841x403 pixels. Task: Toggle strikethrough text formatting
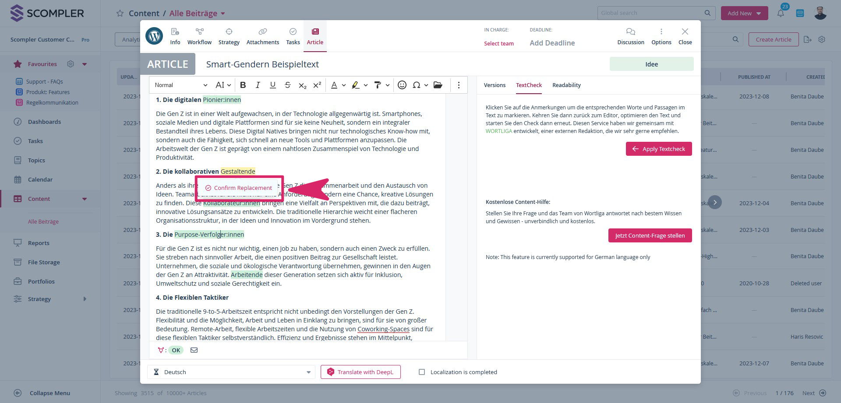(x=287, y=85)
